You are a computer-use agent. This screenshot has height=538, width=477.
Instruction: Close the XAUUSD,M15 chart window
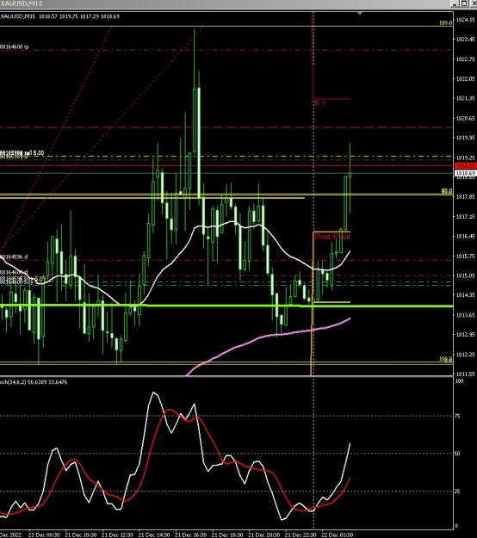(473, 3)
